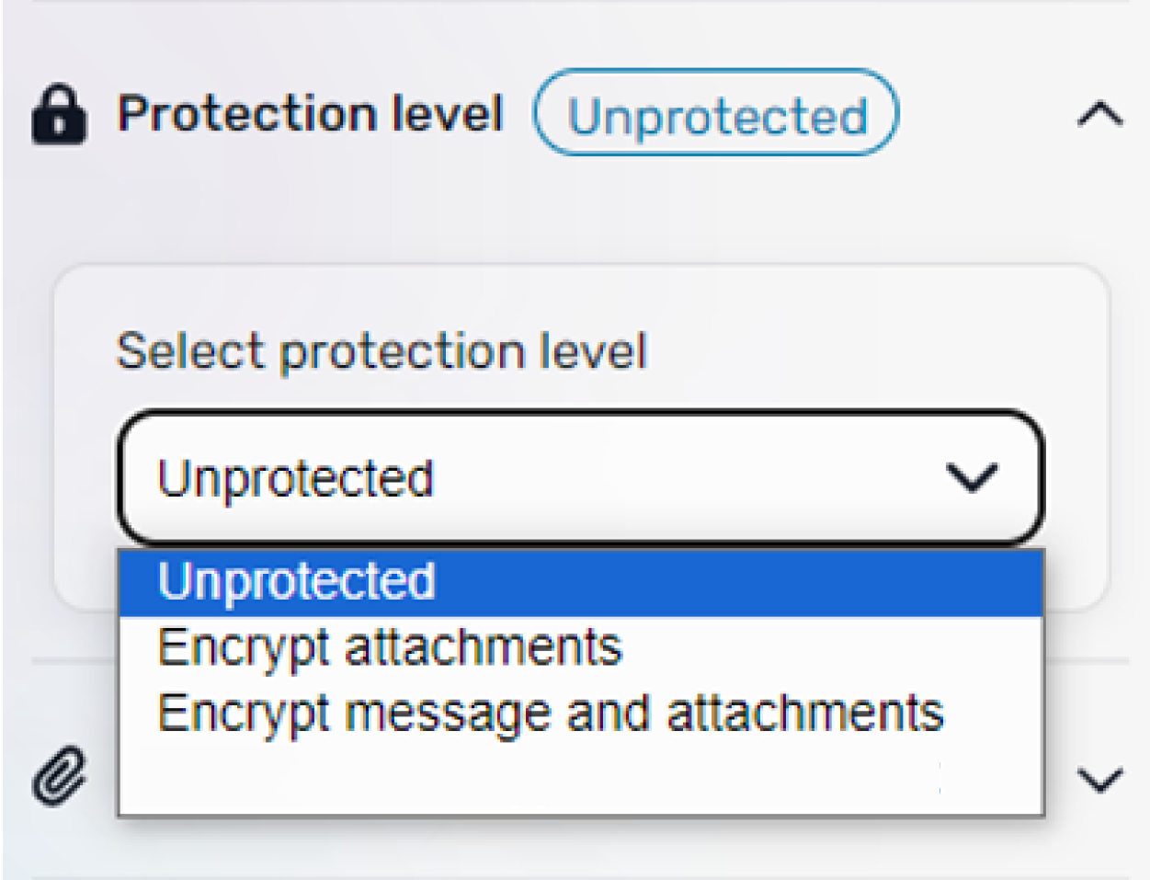The image size is (1150, 880).
Task: Click the Protection level heading
Action: (x=313, y=112)
